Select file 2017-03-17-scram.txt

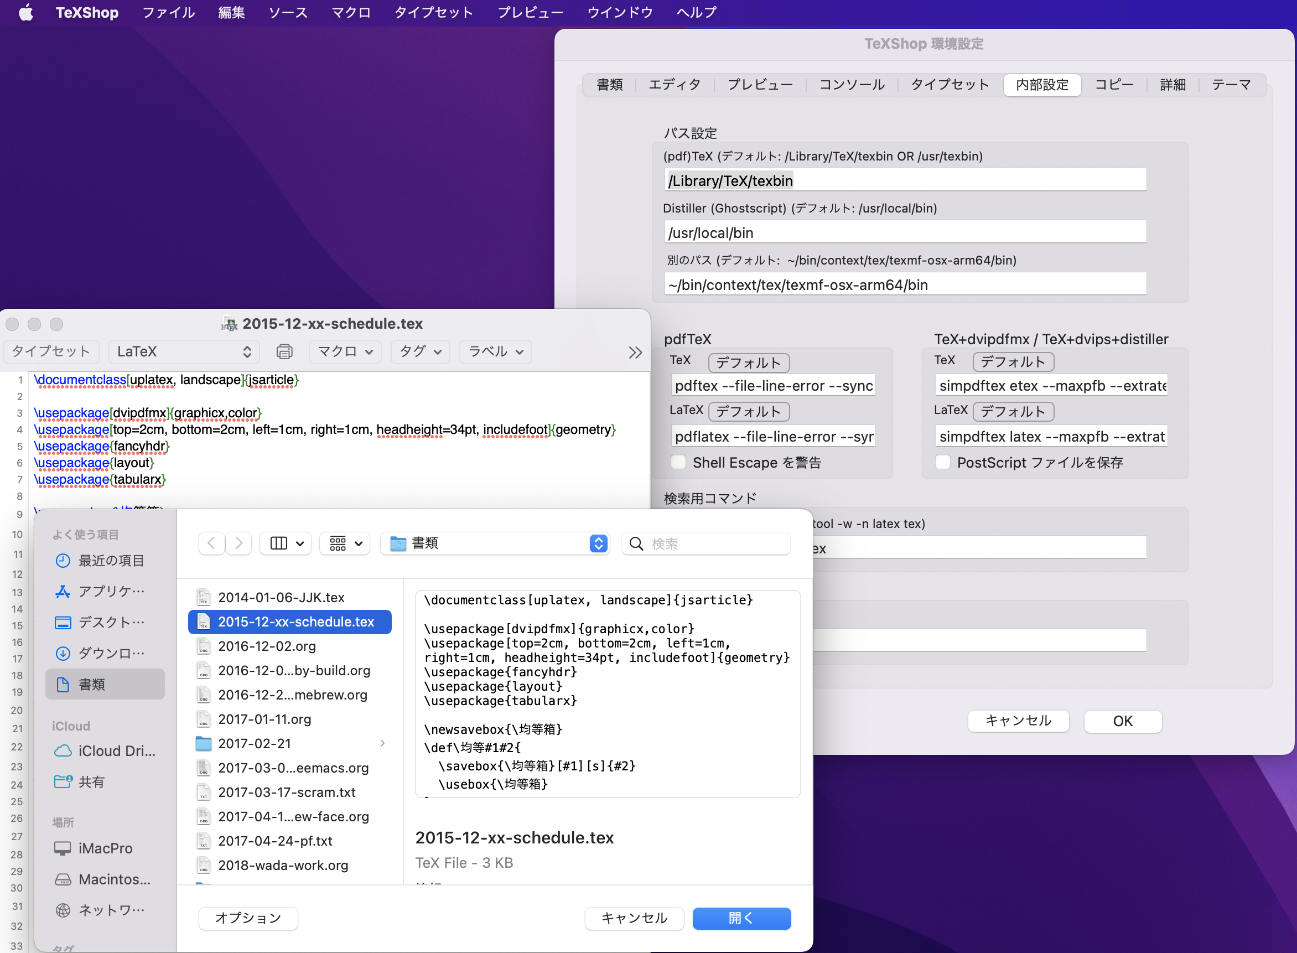point(290,792)
